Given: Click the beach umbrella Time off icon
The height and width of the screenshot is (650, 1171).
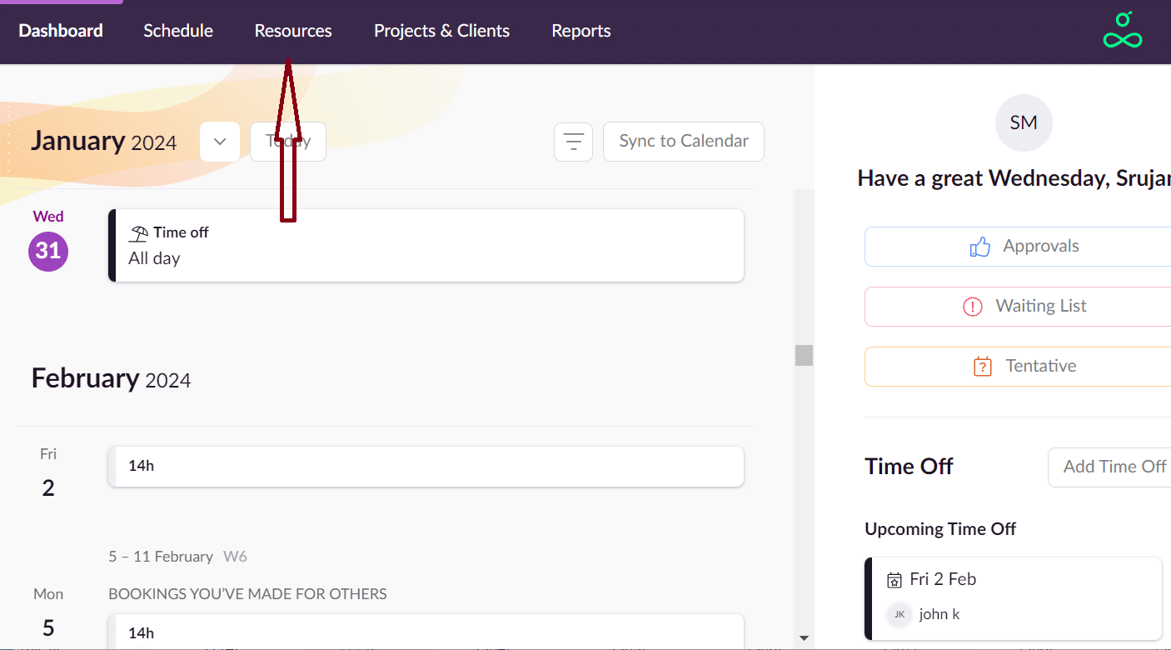Looking at the screenshot, I should tap(138, 233).
